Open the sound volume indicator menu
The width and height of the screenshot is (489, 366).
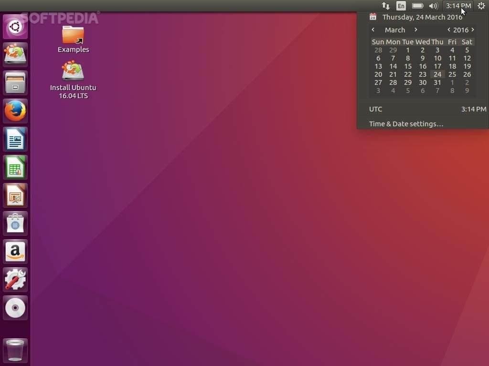(x=433, y=6)
